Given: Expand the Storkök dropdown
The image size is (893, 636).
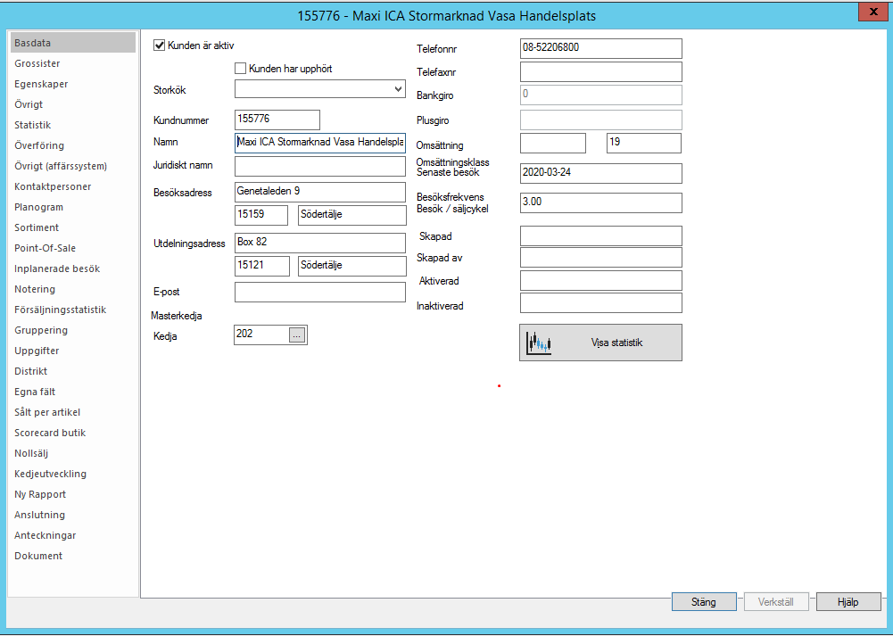Looking at the screenshot, I should coord(399,89).
